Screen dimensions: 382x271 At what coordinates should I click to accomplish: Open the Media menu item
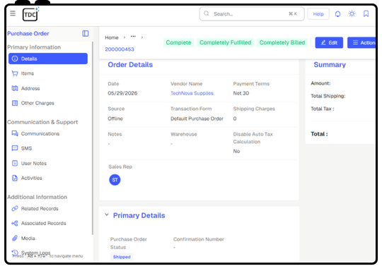48,238
